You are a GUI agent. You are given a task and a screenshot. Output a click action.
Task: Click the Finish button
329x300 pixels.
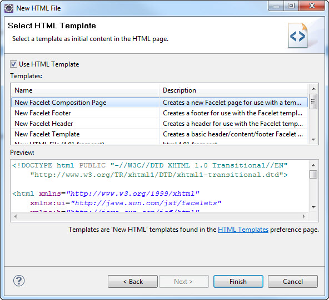click(238, 281)
